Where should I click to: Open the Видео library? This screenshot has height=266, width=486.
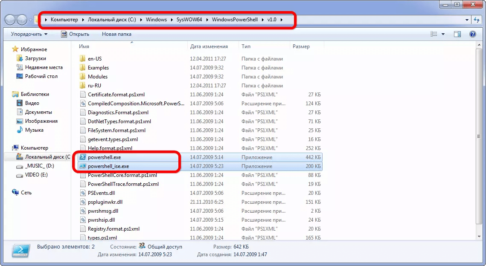32,103
